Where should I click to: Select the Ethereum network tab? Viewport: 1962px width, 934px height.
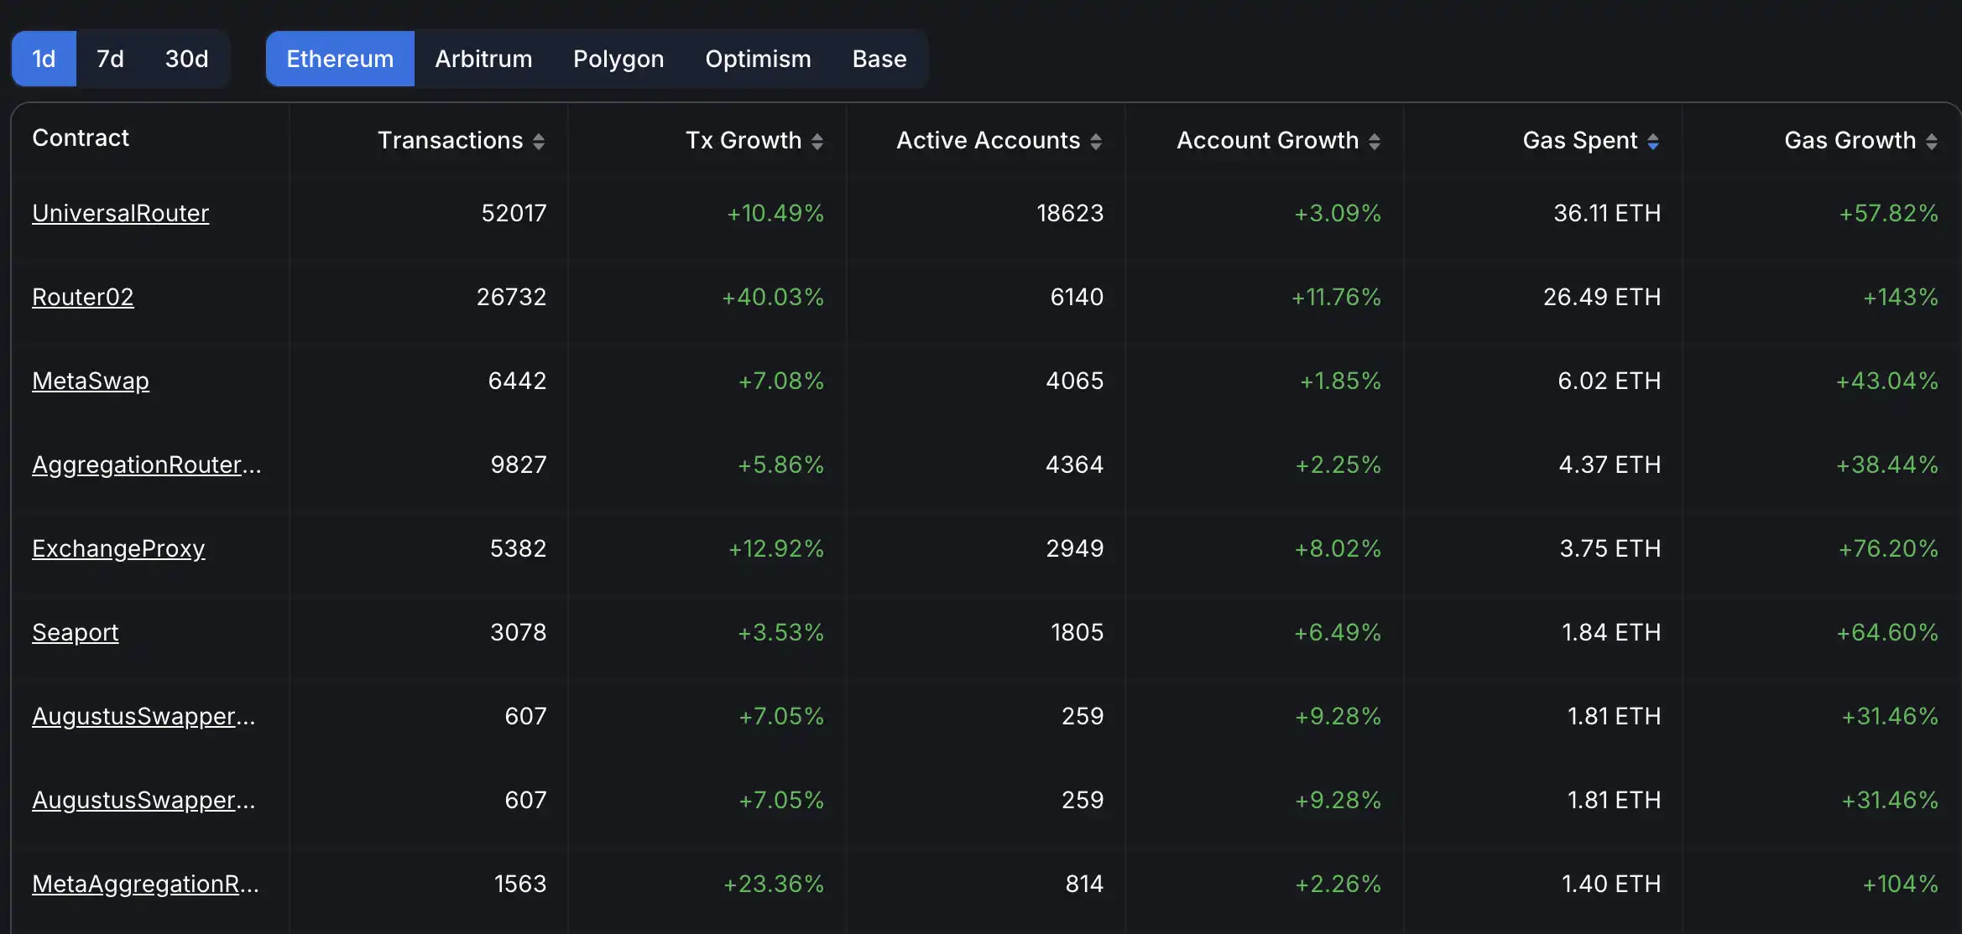click(340, 59)
